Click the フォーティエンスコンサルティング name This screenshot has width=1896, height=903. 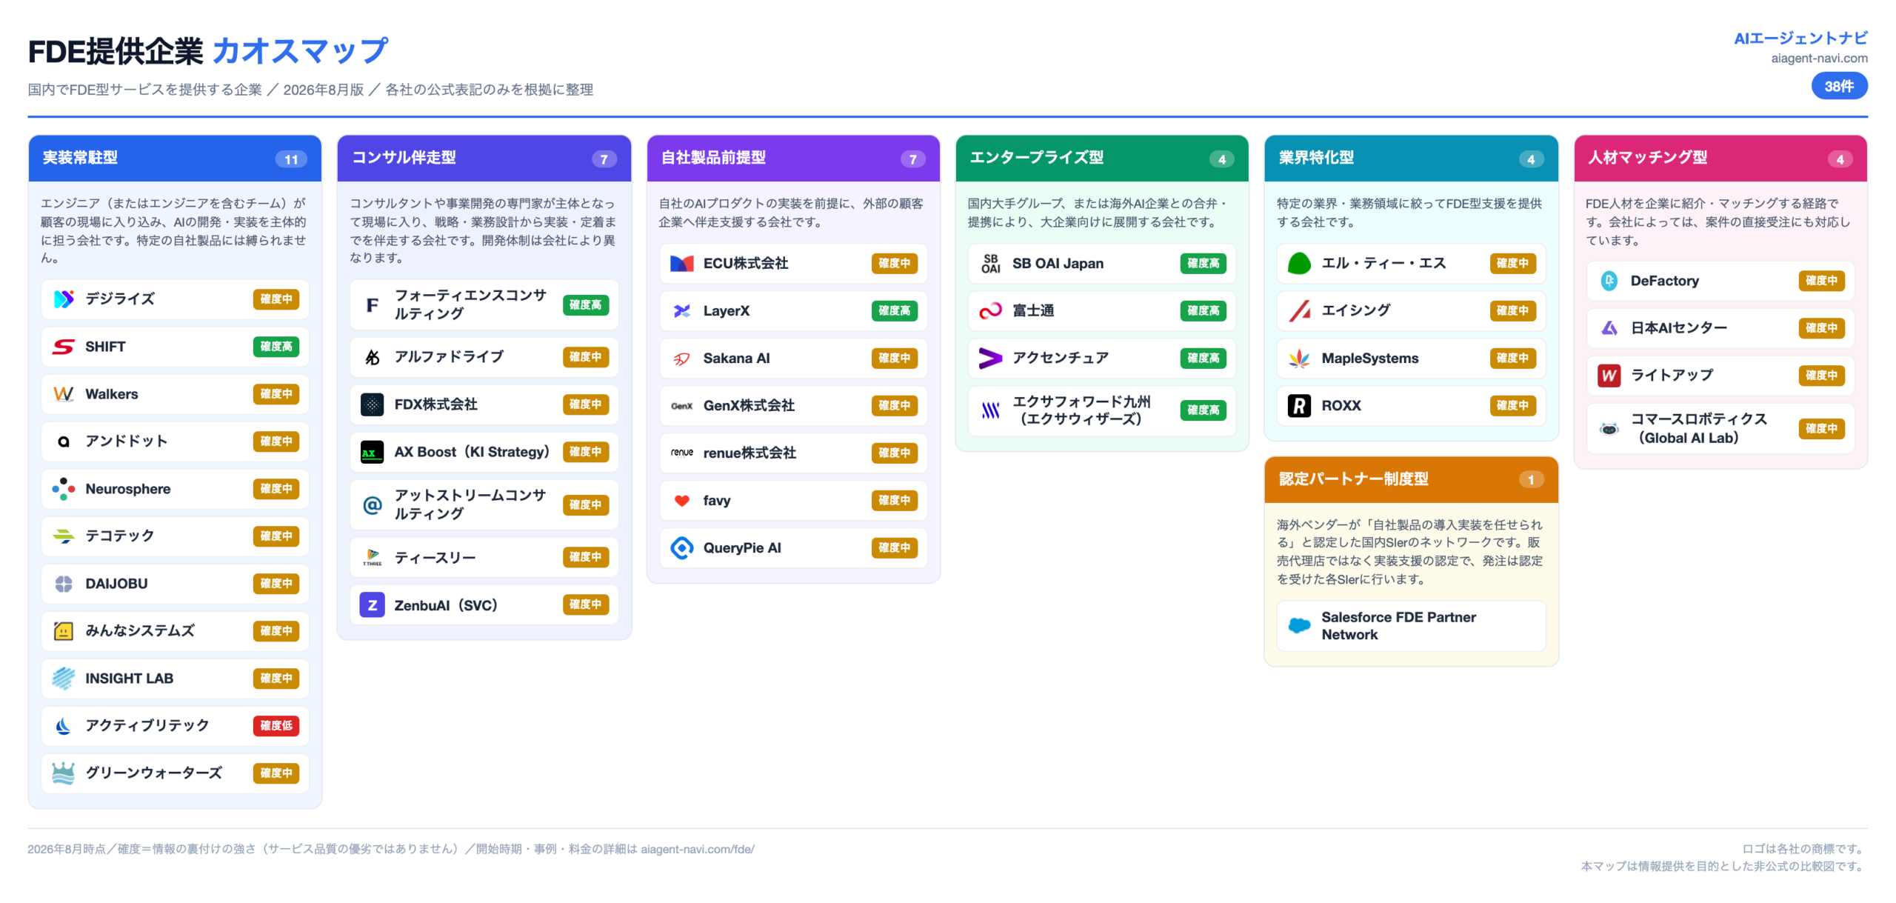tap(470, 304)
